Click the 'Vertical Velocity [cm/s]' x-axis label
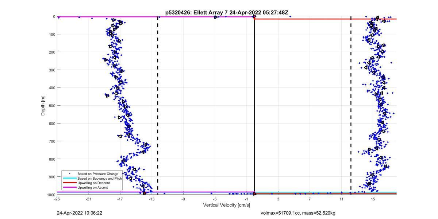The width and height of the screenshot is (438, 219). (227, 205)
